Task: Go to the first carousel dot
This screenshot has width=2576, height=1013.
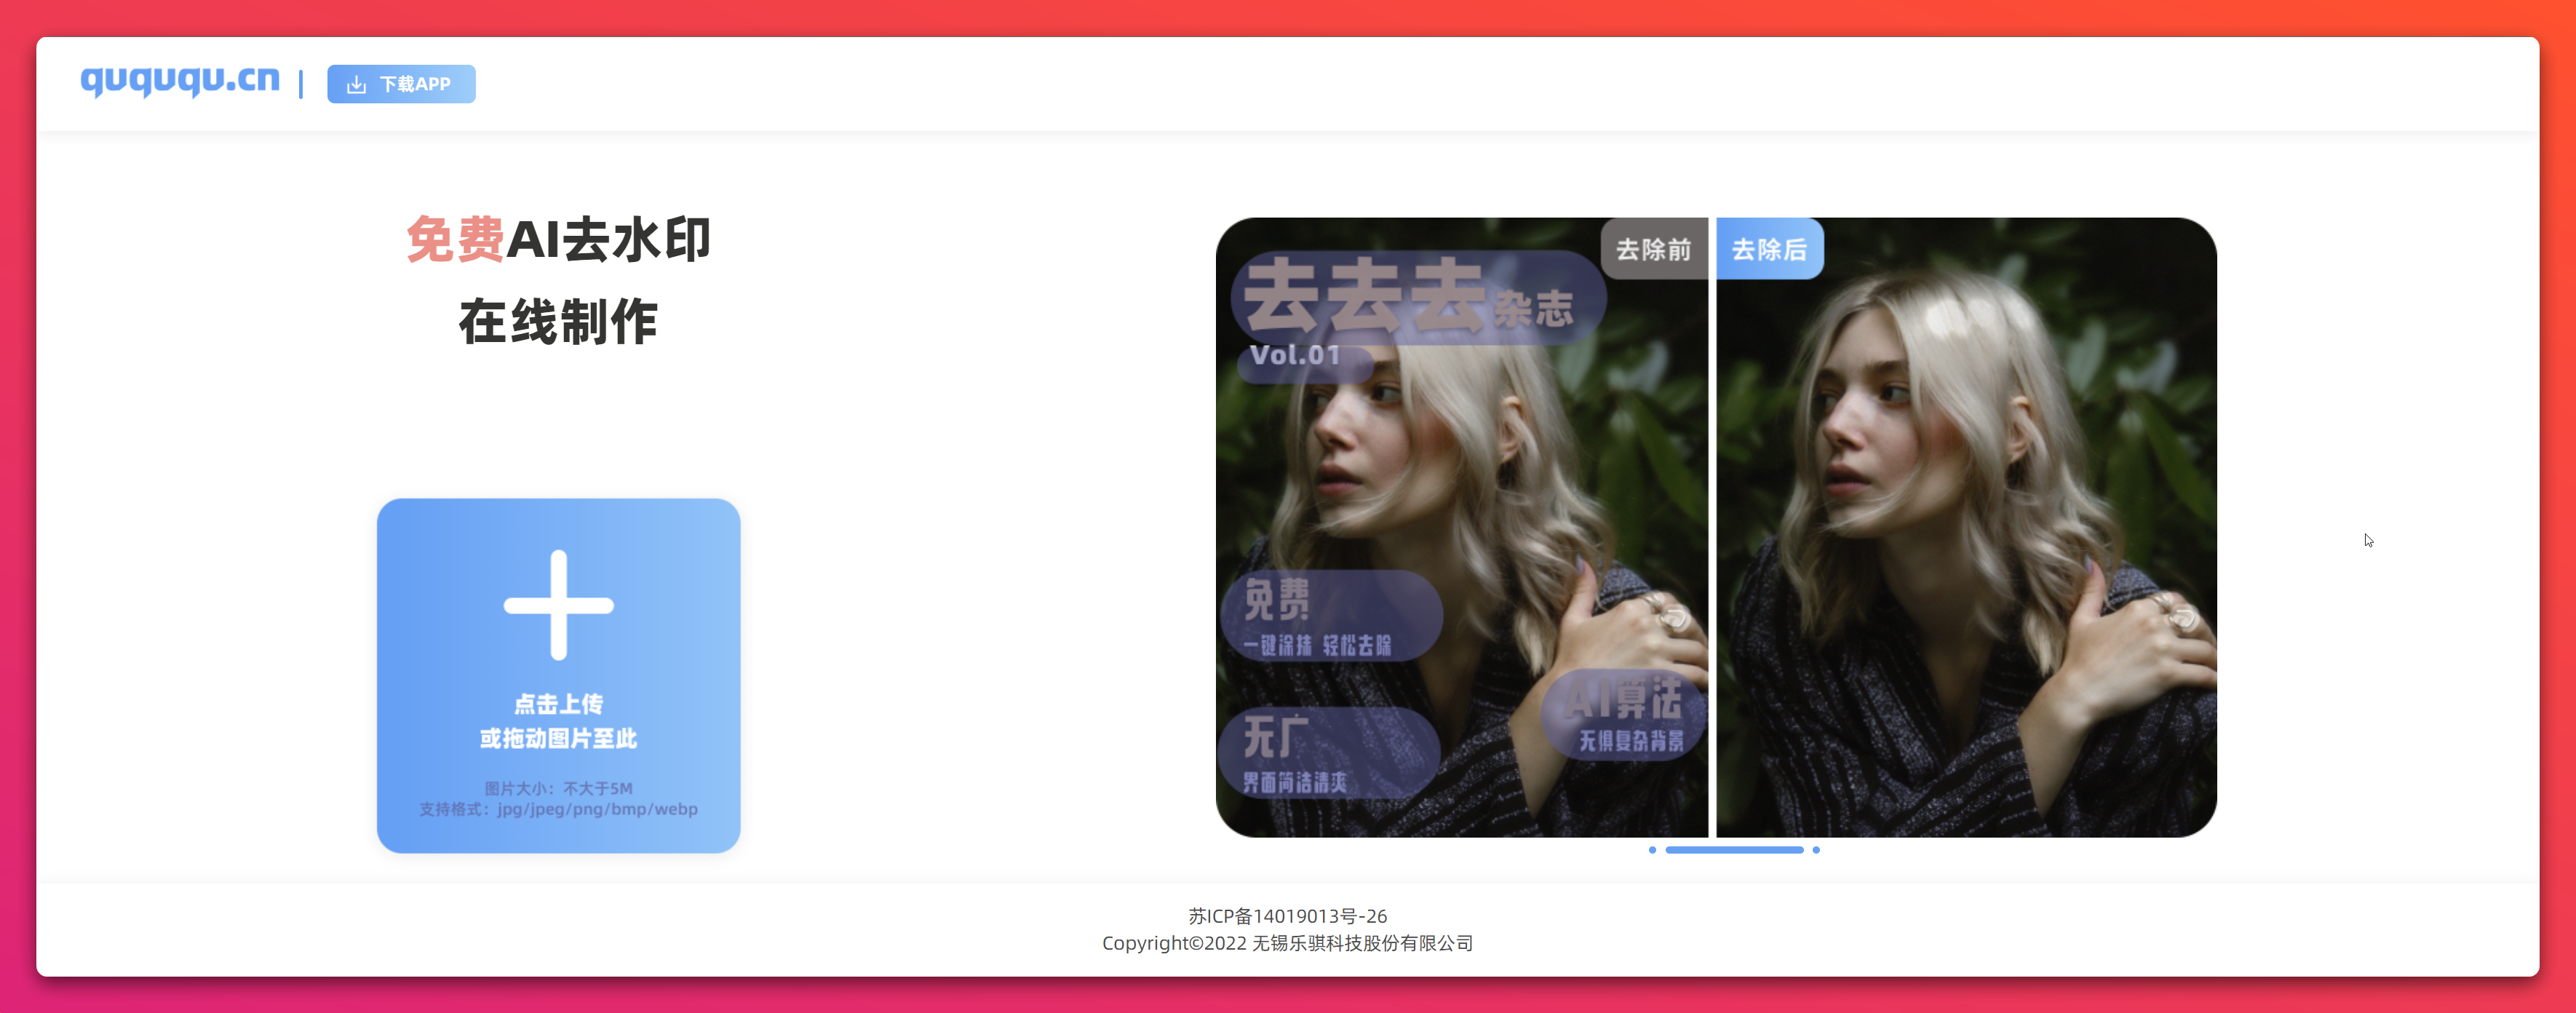Action: 1652,850
